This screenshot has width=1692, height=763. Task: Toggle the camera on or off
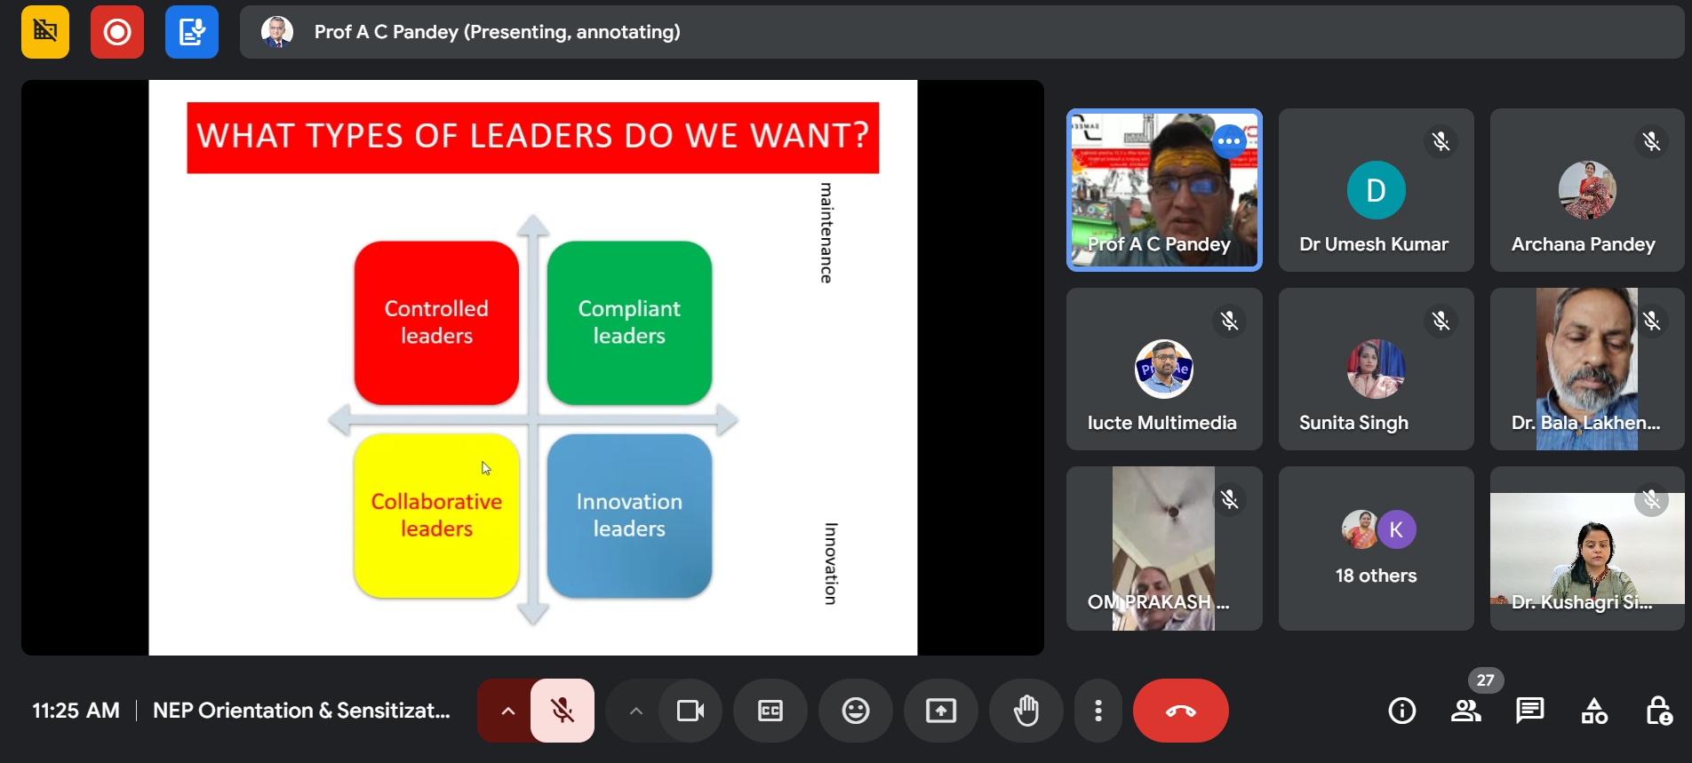690,711
